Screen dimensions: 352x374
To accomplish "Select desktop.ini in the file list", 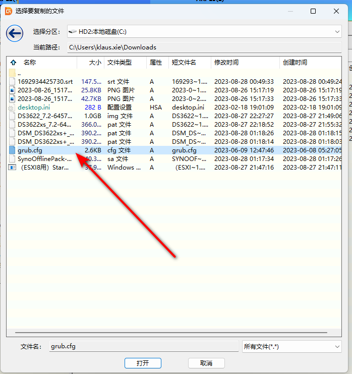I will click(x=34, y=108).
